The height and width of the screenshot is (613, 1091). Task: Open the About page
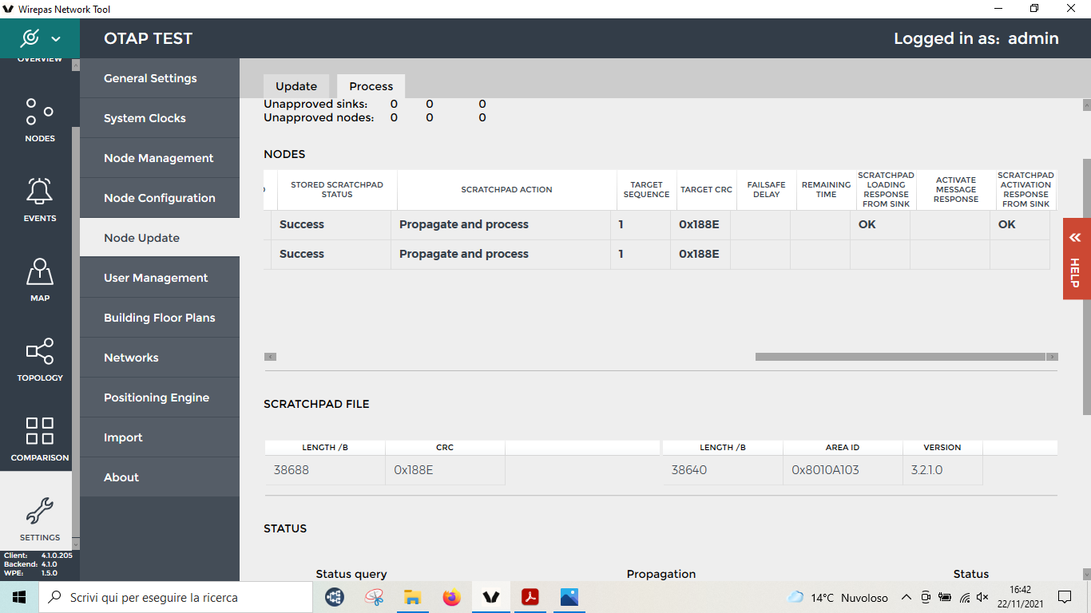point(121,477)
